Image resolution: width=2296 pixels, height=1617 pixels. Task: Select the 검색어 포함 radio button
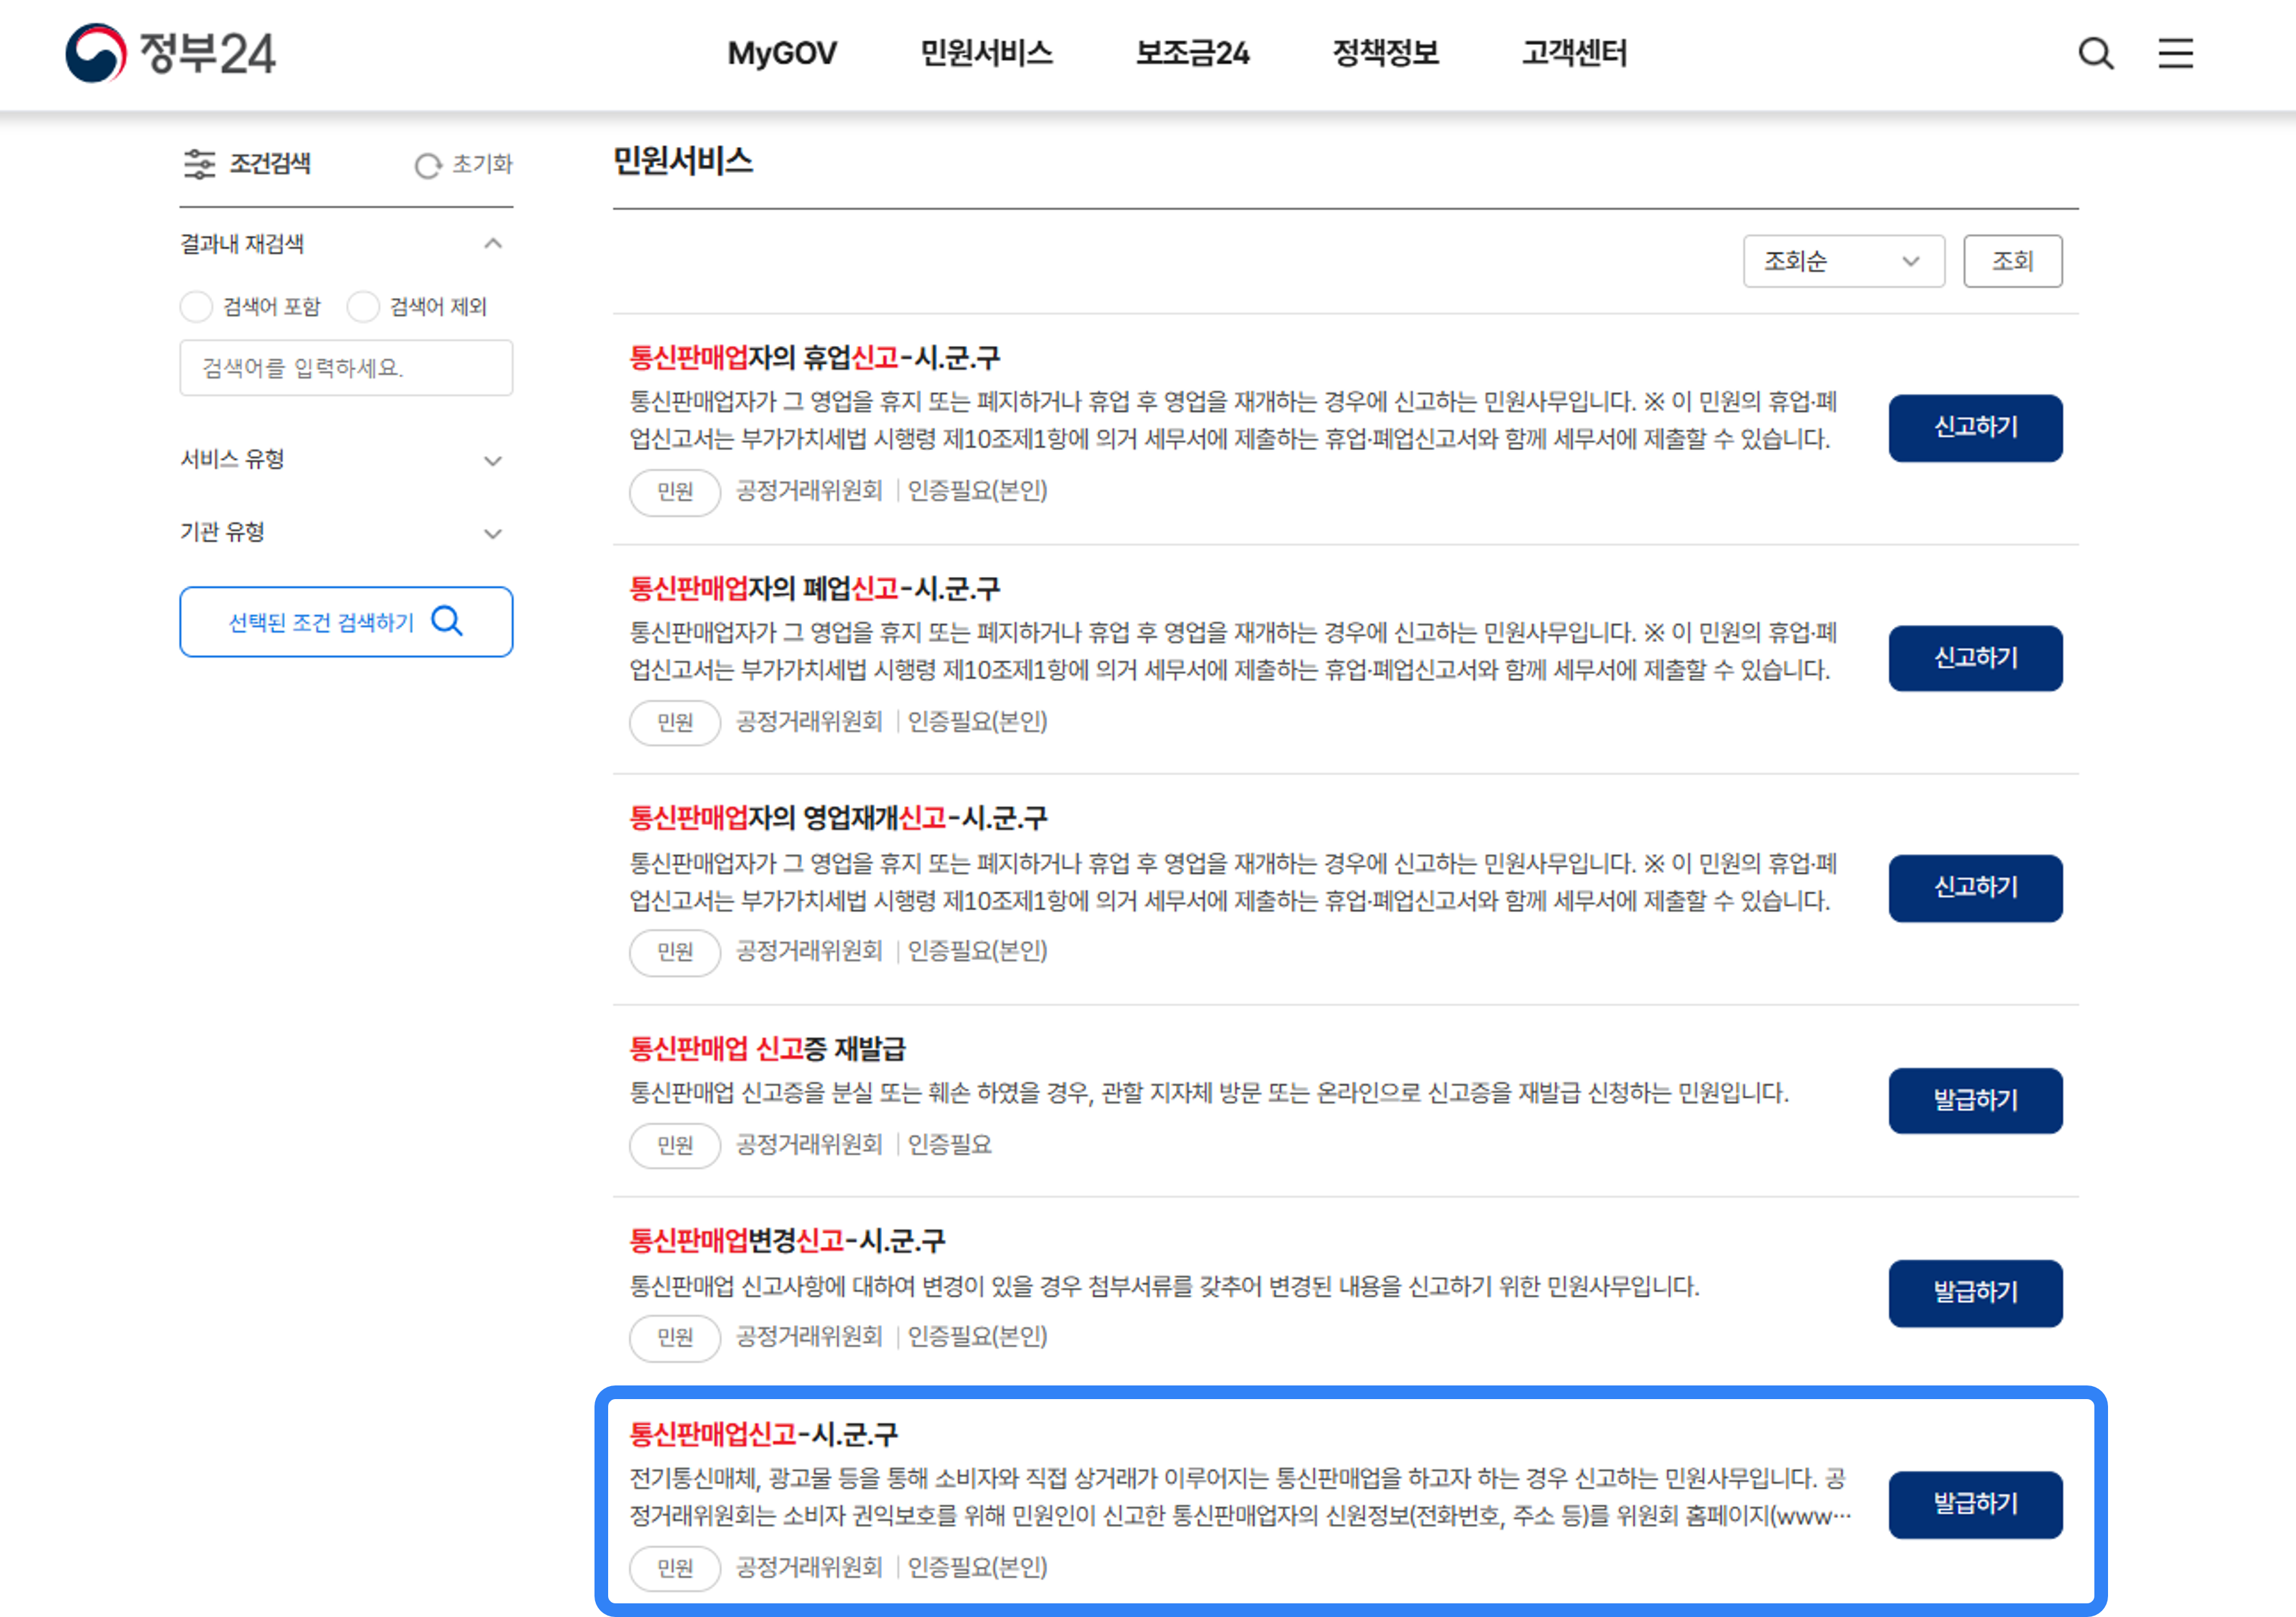[x=197, y=307]
